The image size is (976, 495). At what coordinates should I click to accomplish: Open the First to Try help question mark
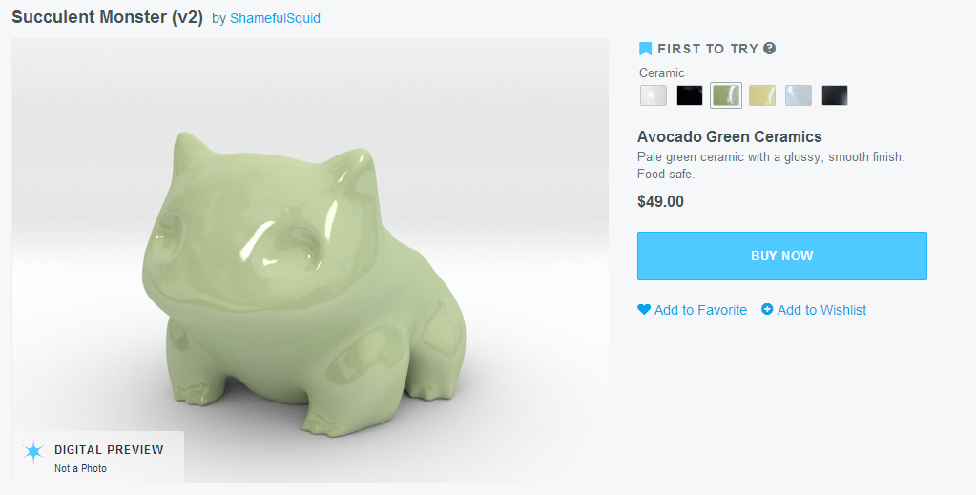pyautogui.click(x=770, y=49)
